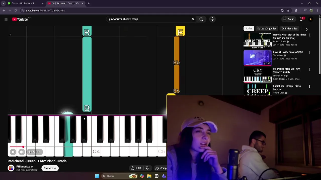Open Harry Styles Sign of the Times title
The height and width of the screenshot is (180, 321).
[x=289, y=36]
